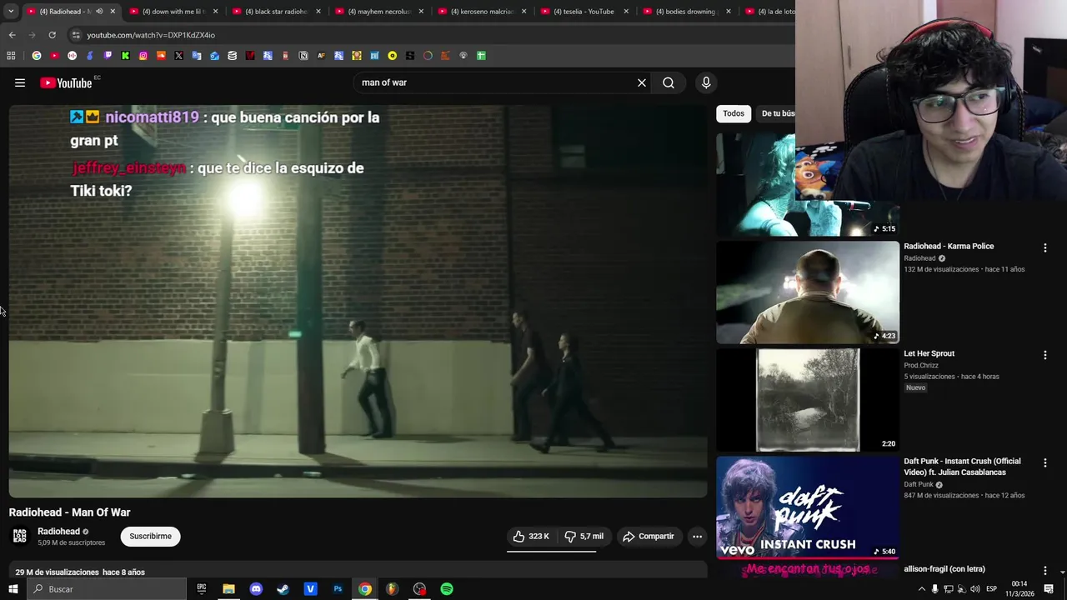Open Steam from the taskbar
This screenshot has height=600, width=1067.
[x=283, y=589]
